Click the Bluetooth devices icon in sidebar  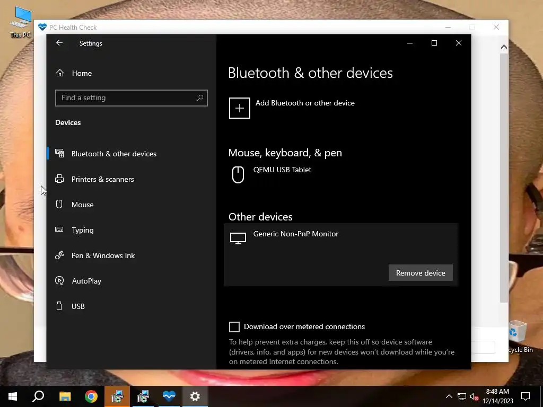(59, 153)
